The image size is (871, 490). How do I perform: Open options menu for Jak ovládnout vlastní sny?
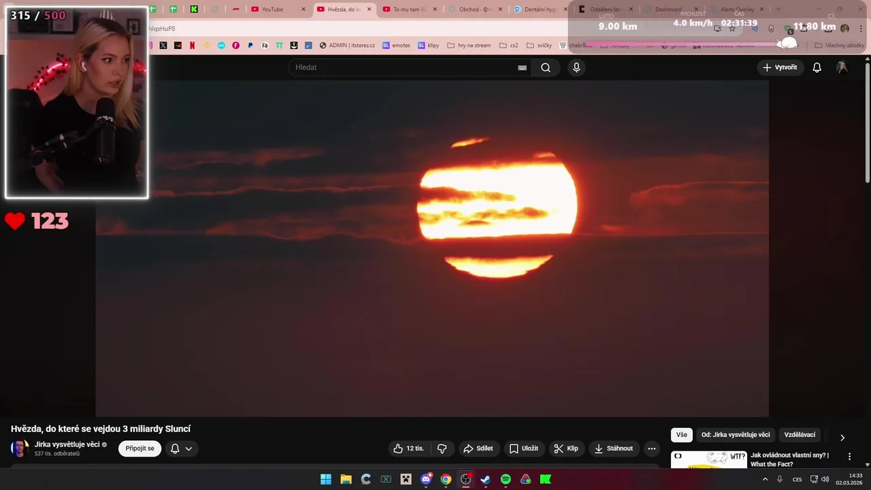click(x=849, y=457)
